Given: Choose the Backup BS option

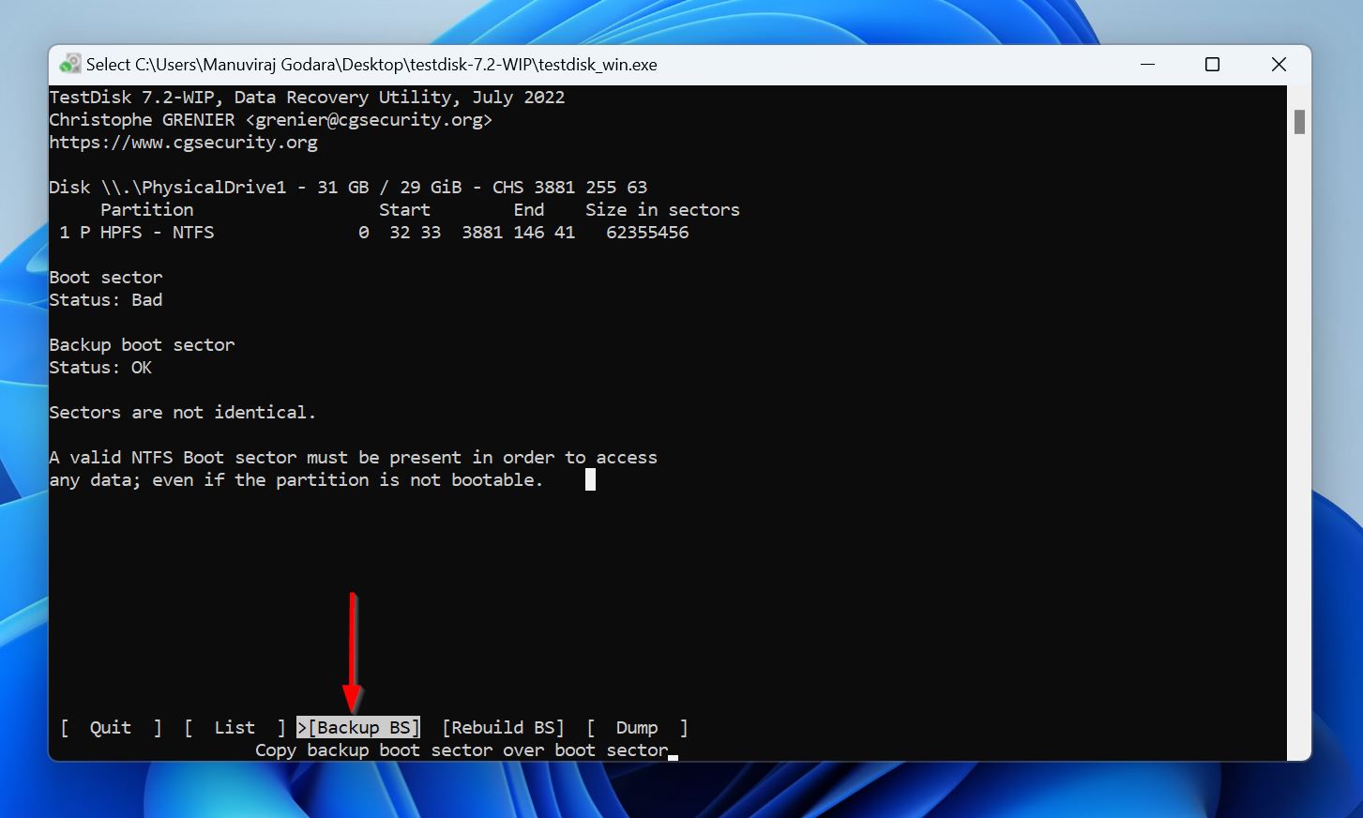Looking at the screenshot, I should [x=358, y=728].
